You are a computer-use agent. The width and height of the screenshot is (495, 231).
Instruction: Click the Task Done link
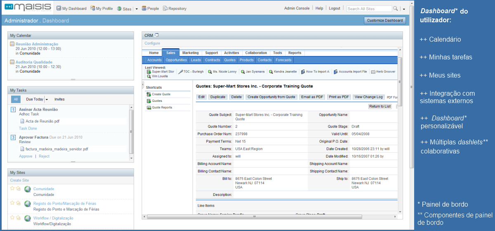(x=28, y=129)
